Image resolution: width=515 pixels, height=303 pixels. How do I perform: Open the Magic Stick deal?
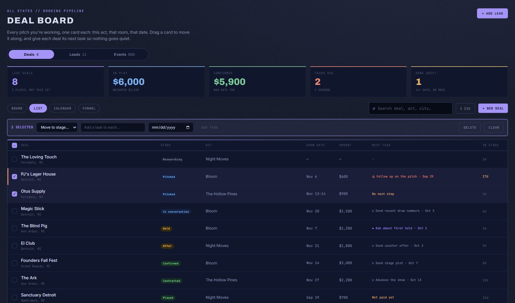[x=33, y=209]
